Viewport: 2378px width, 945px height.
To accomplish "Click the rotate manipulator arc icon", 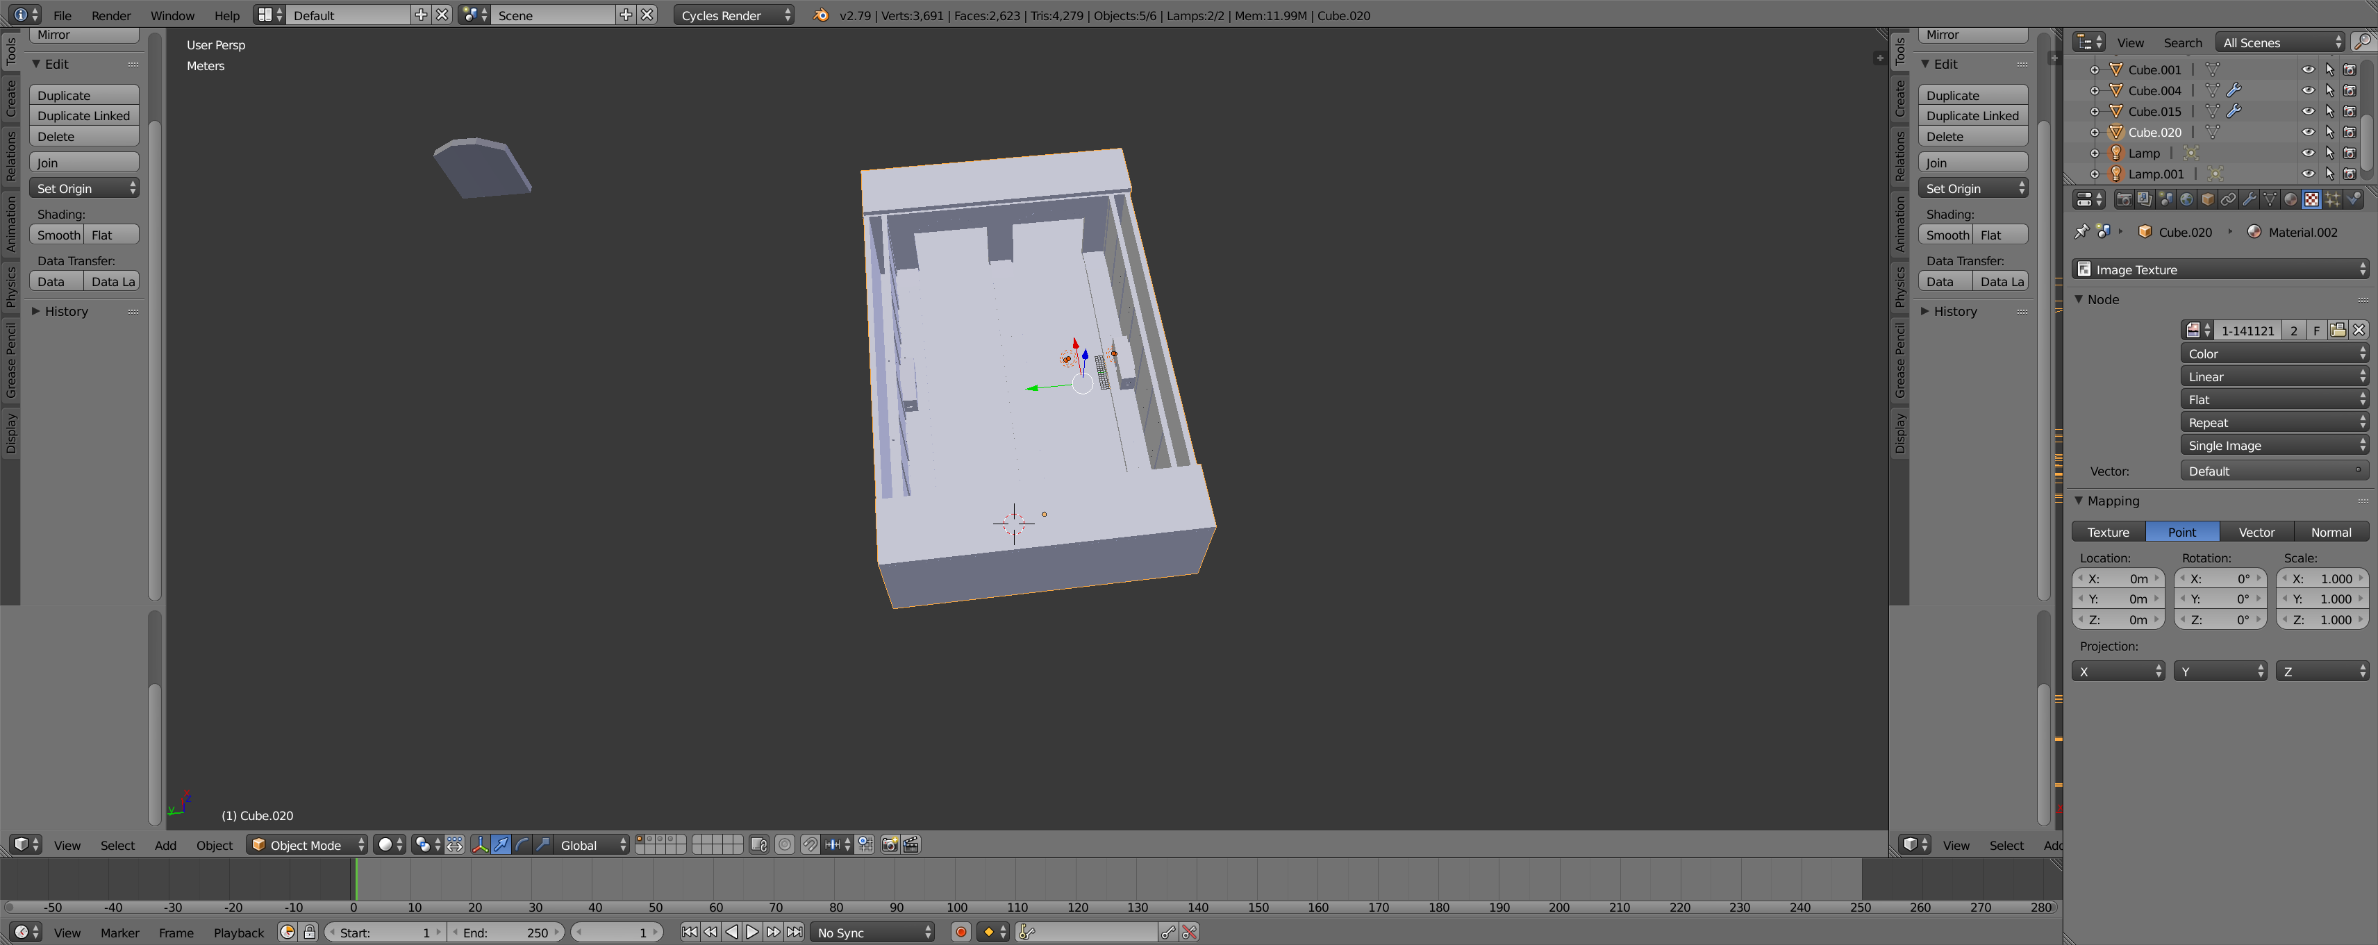I will coord(522,844).
